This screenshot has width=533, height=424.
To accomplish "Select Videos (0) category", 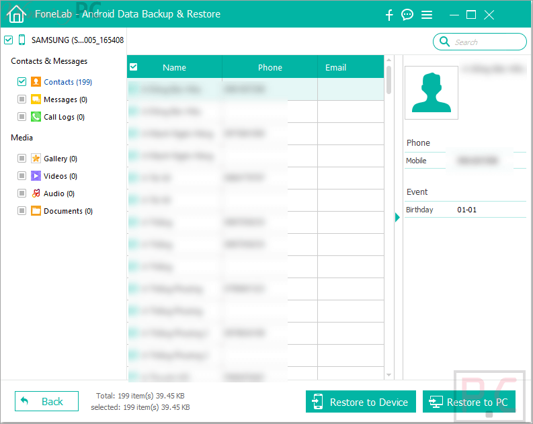I will coord(60,176).
